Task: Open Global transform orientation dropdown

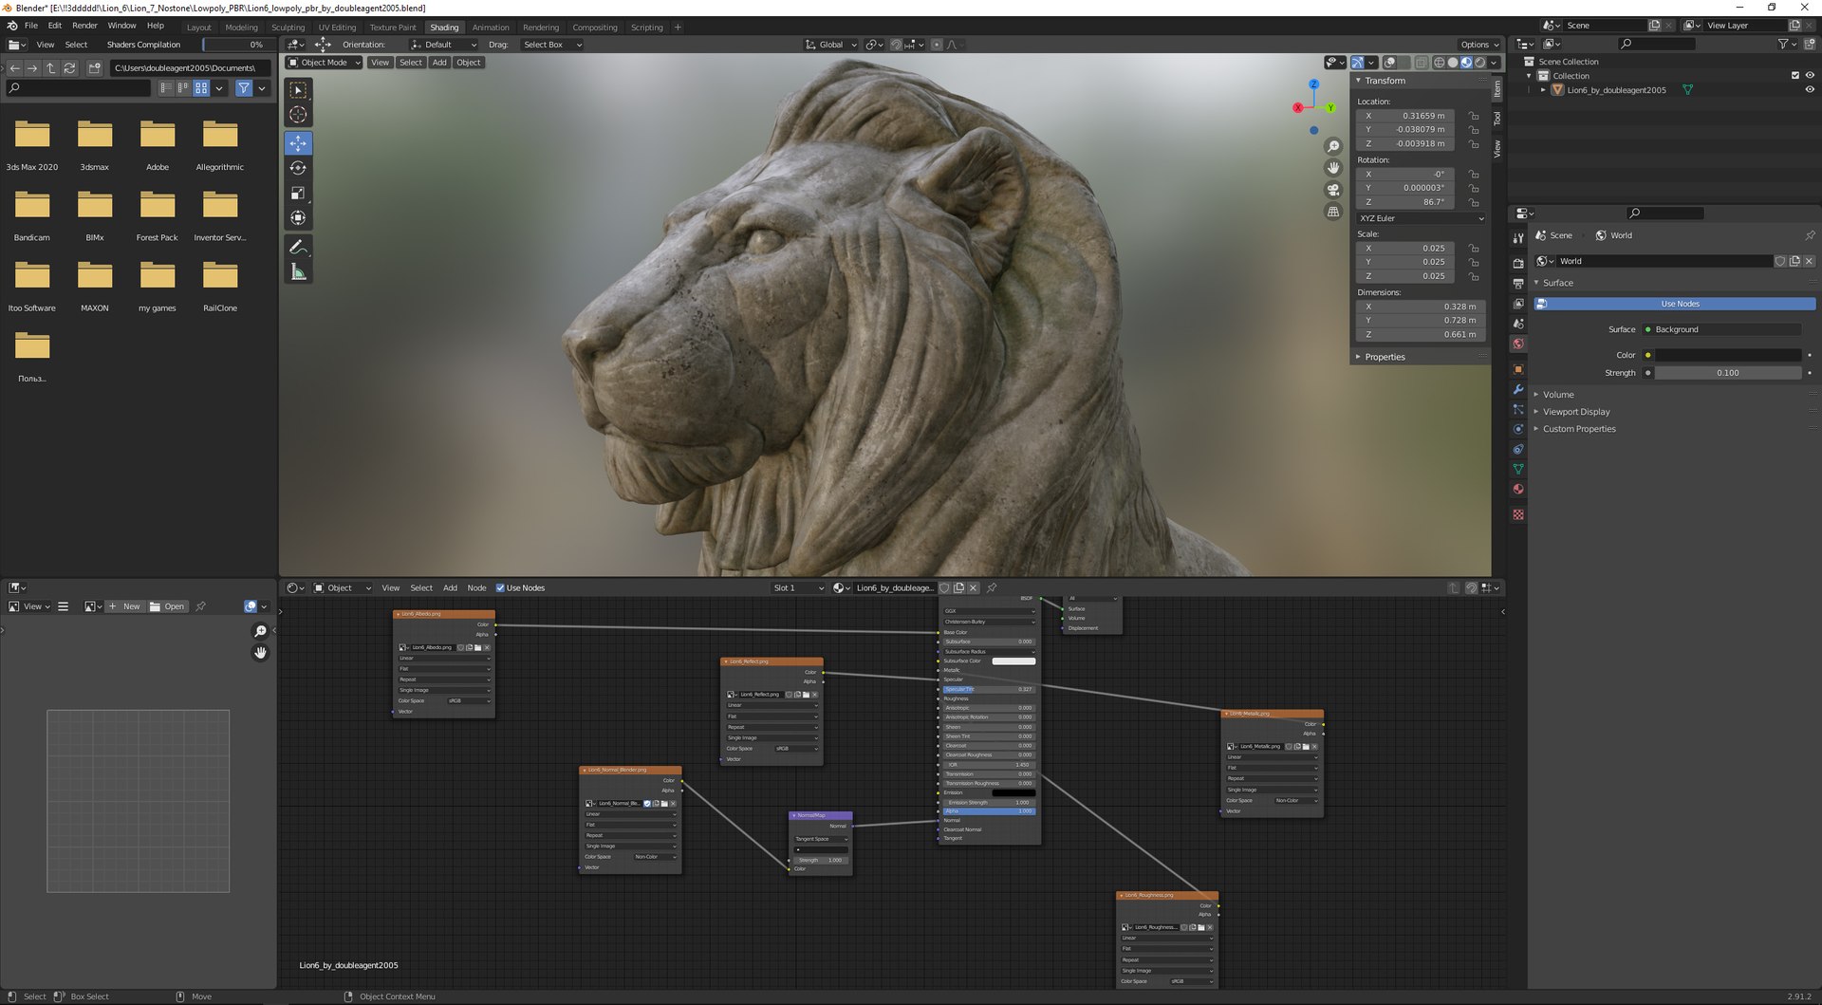Action: pos(830,45)
